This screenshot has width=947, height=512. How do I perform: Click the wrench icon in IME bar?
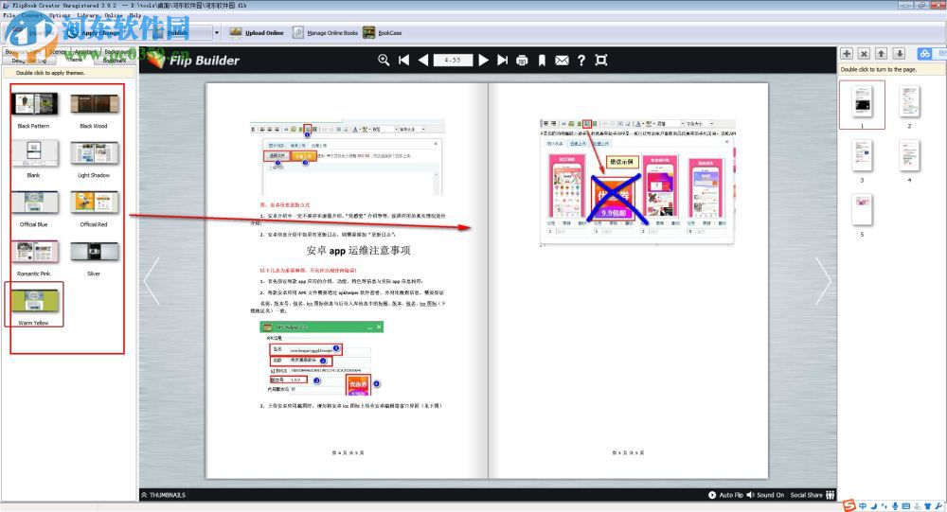click(x=938, y=506)
